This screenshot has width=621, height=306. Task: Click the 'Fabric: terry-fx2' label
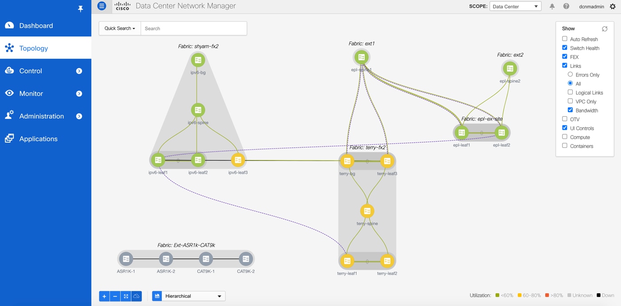point(367,147)
